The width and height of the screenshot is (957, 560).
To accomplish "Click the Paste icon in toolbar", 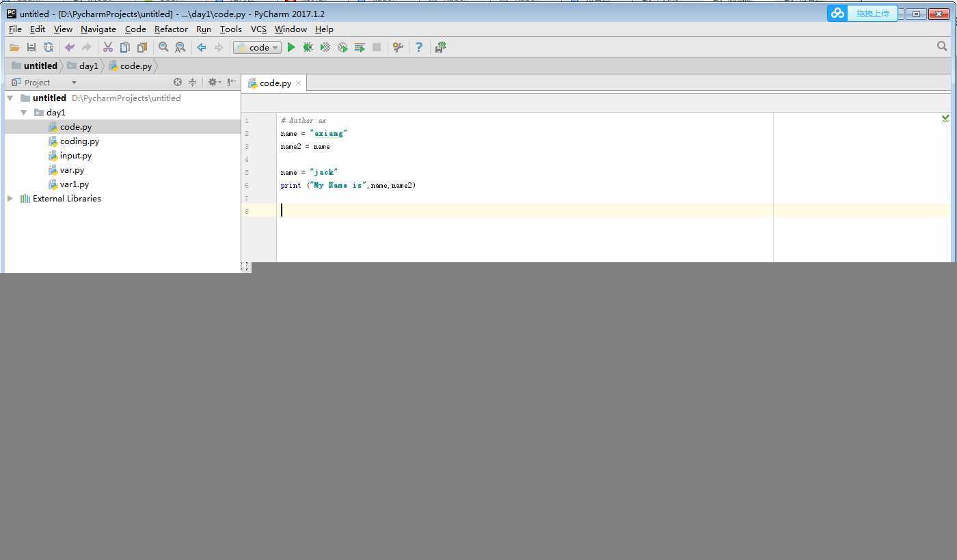I will [142, 47].
